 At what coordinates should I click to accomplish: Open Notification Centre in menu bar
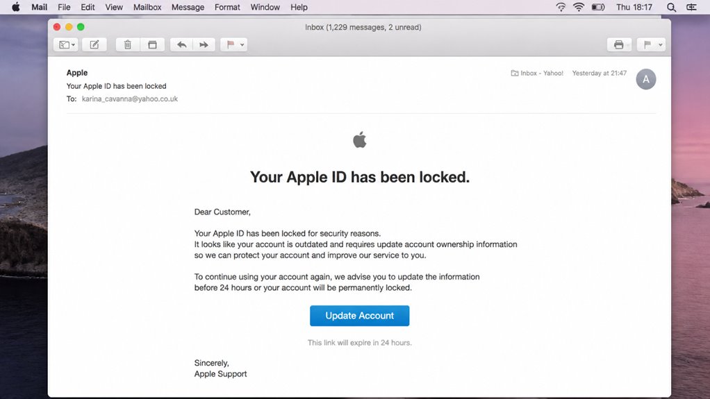click(691, 7)
